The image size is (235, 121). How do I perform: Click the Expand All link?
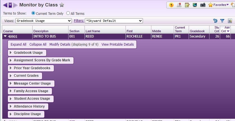coord(19,45)
